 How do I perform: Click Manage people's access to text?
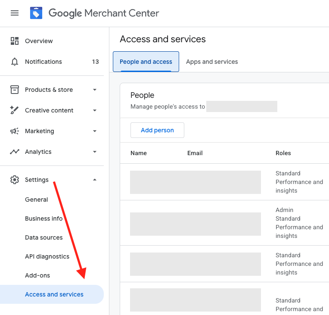coord(168,107)
